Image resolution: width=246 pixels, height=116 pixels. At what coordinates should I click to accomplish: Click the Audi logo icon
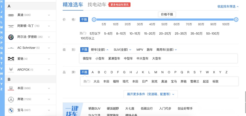point(11,15)
